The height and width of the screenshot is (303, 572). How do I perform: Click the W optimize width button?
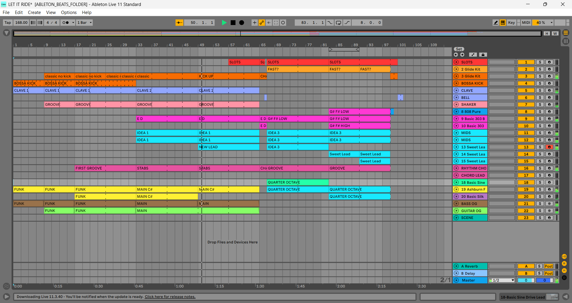(555, 33)
